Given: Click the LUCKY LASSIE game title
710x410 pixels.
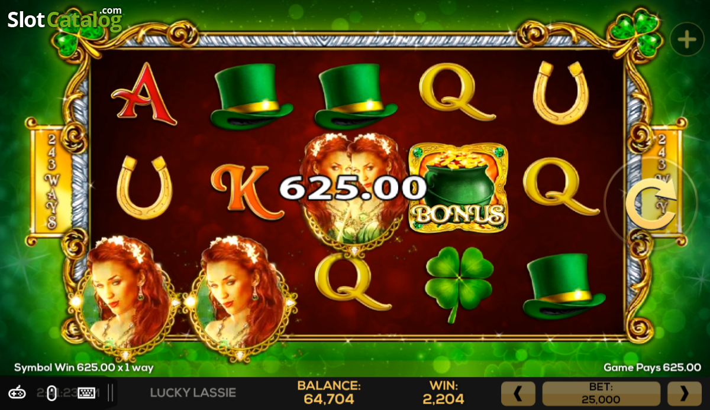Looking at the screenshot, I should [x=193, y=392].
